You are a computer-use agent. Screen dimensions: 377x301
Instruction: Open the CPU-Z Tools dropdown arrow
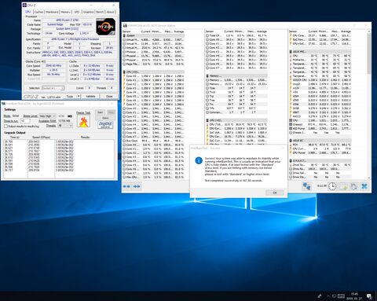click(78, 96)
